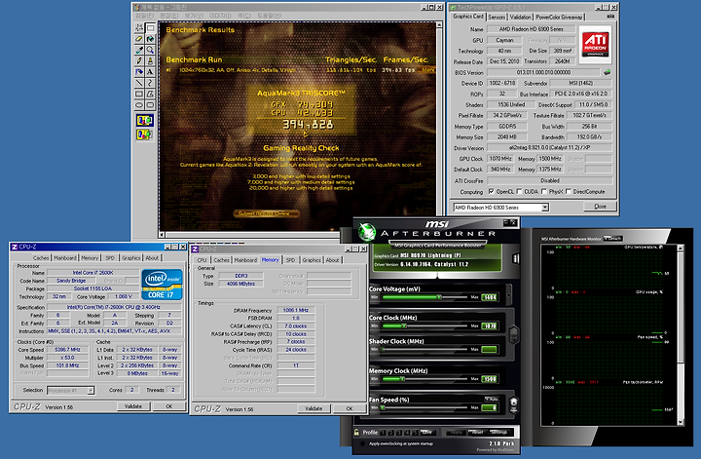The height and width of the screenshot is (459, 701).
Task: Select Afterburner profile slot 3
Action: click(399, 433)
